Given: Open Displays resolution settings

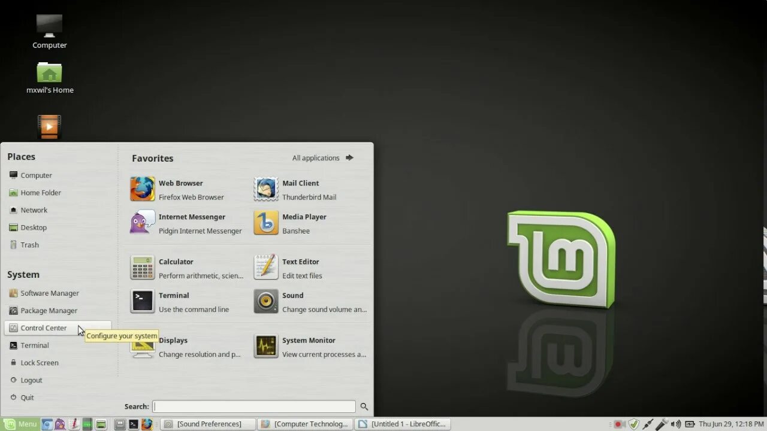Looking at the screenshot, I should 187,347.
